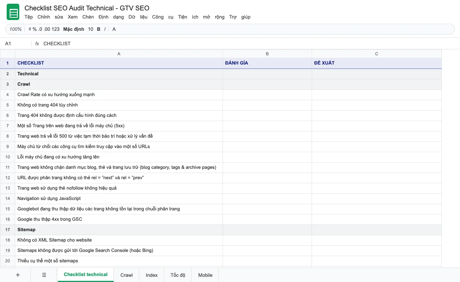The image size is (460, 282).
Task: Apply the currency format ₫ button
Action: point(30,29)
